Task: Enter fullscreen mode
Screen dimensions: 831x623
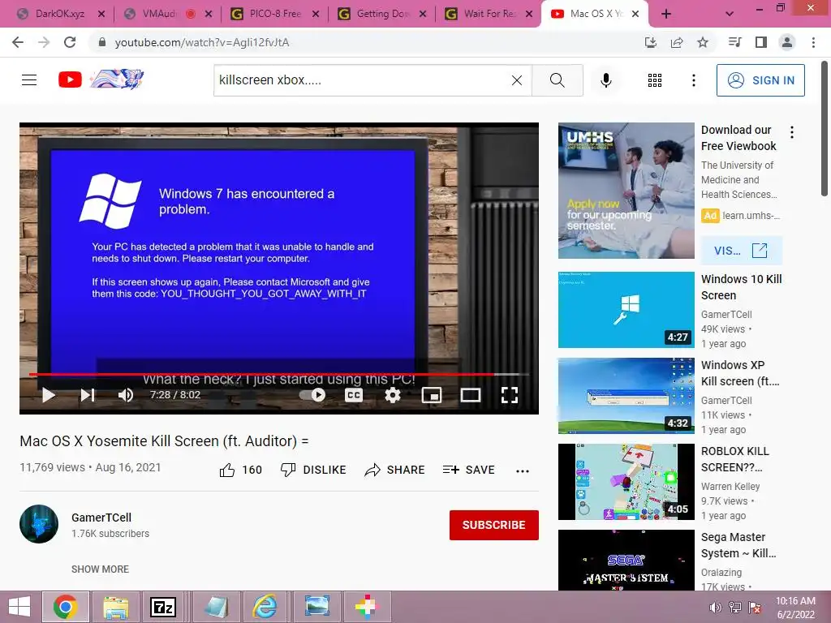Action: click(510, 395)
